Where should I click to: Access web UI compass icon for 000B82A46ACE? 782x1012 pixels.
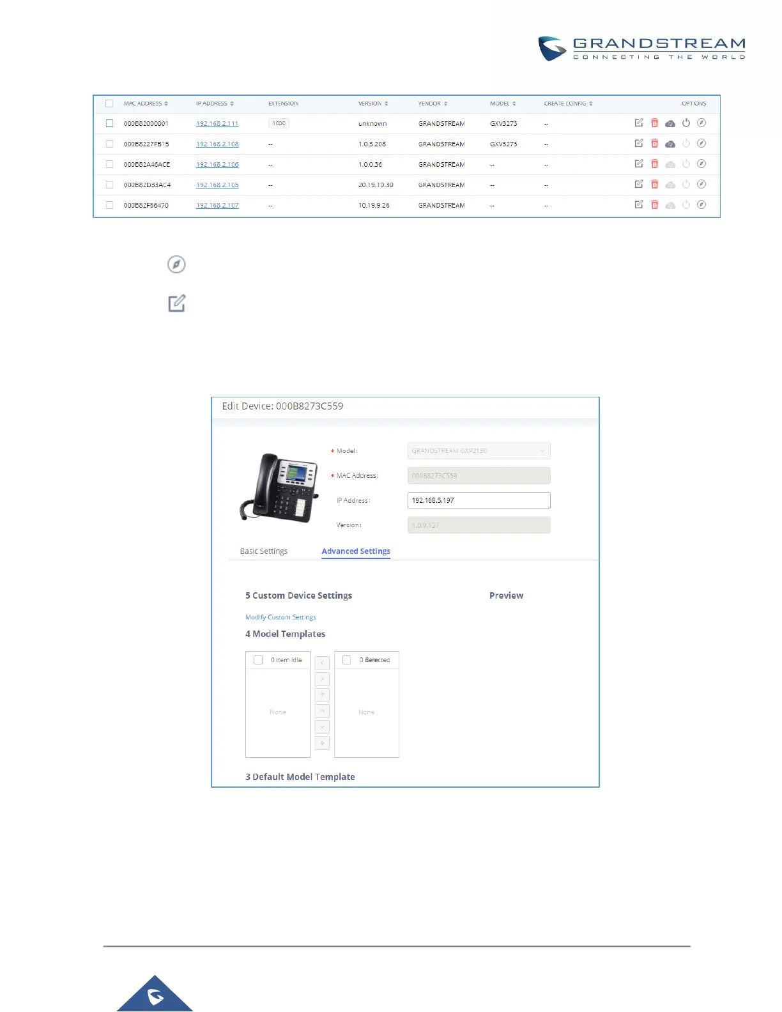click(701, 164)
